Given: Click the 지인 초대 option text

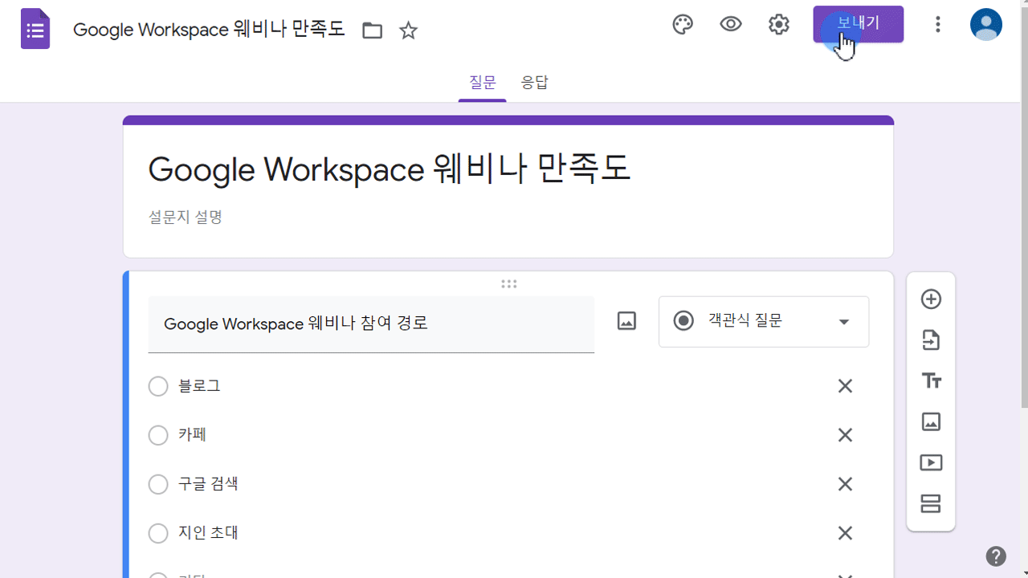Looking at the screenshot, I should (208, 533).
